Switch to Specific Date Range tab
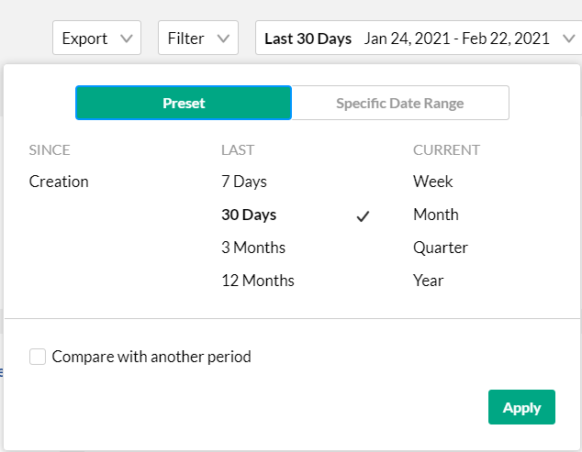This screenshot has height=452, width=582. pyautogui.click(x=399, y=103)
